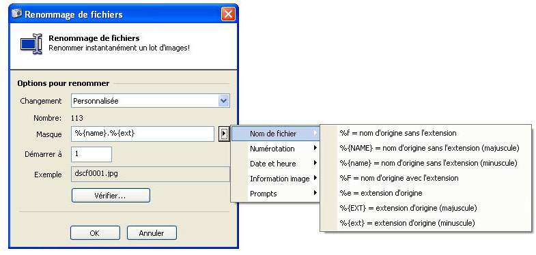The image size is (536, 255).
Task: Open the Date et heure submenu
Action: click(276, 164)
